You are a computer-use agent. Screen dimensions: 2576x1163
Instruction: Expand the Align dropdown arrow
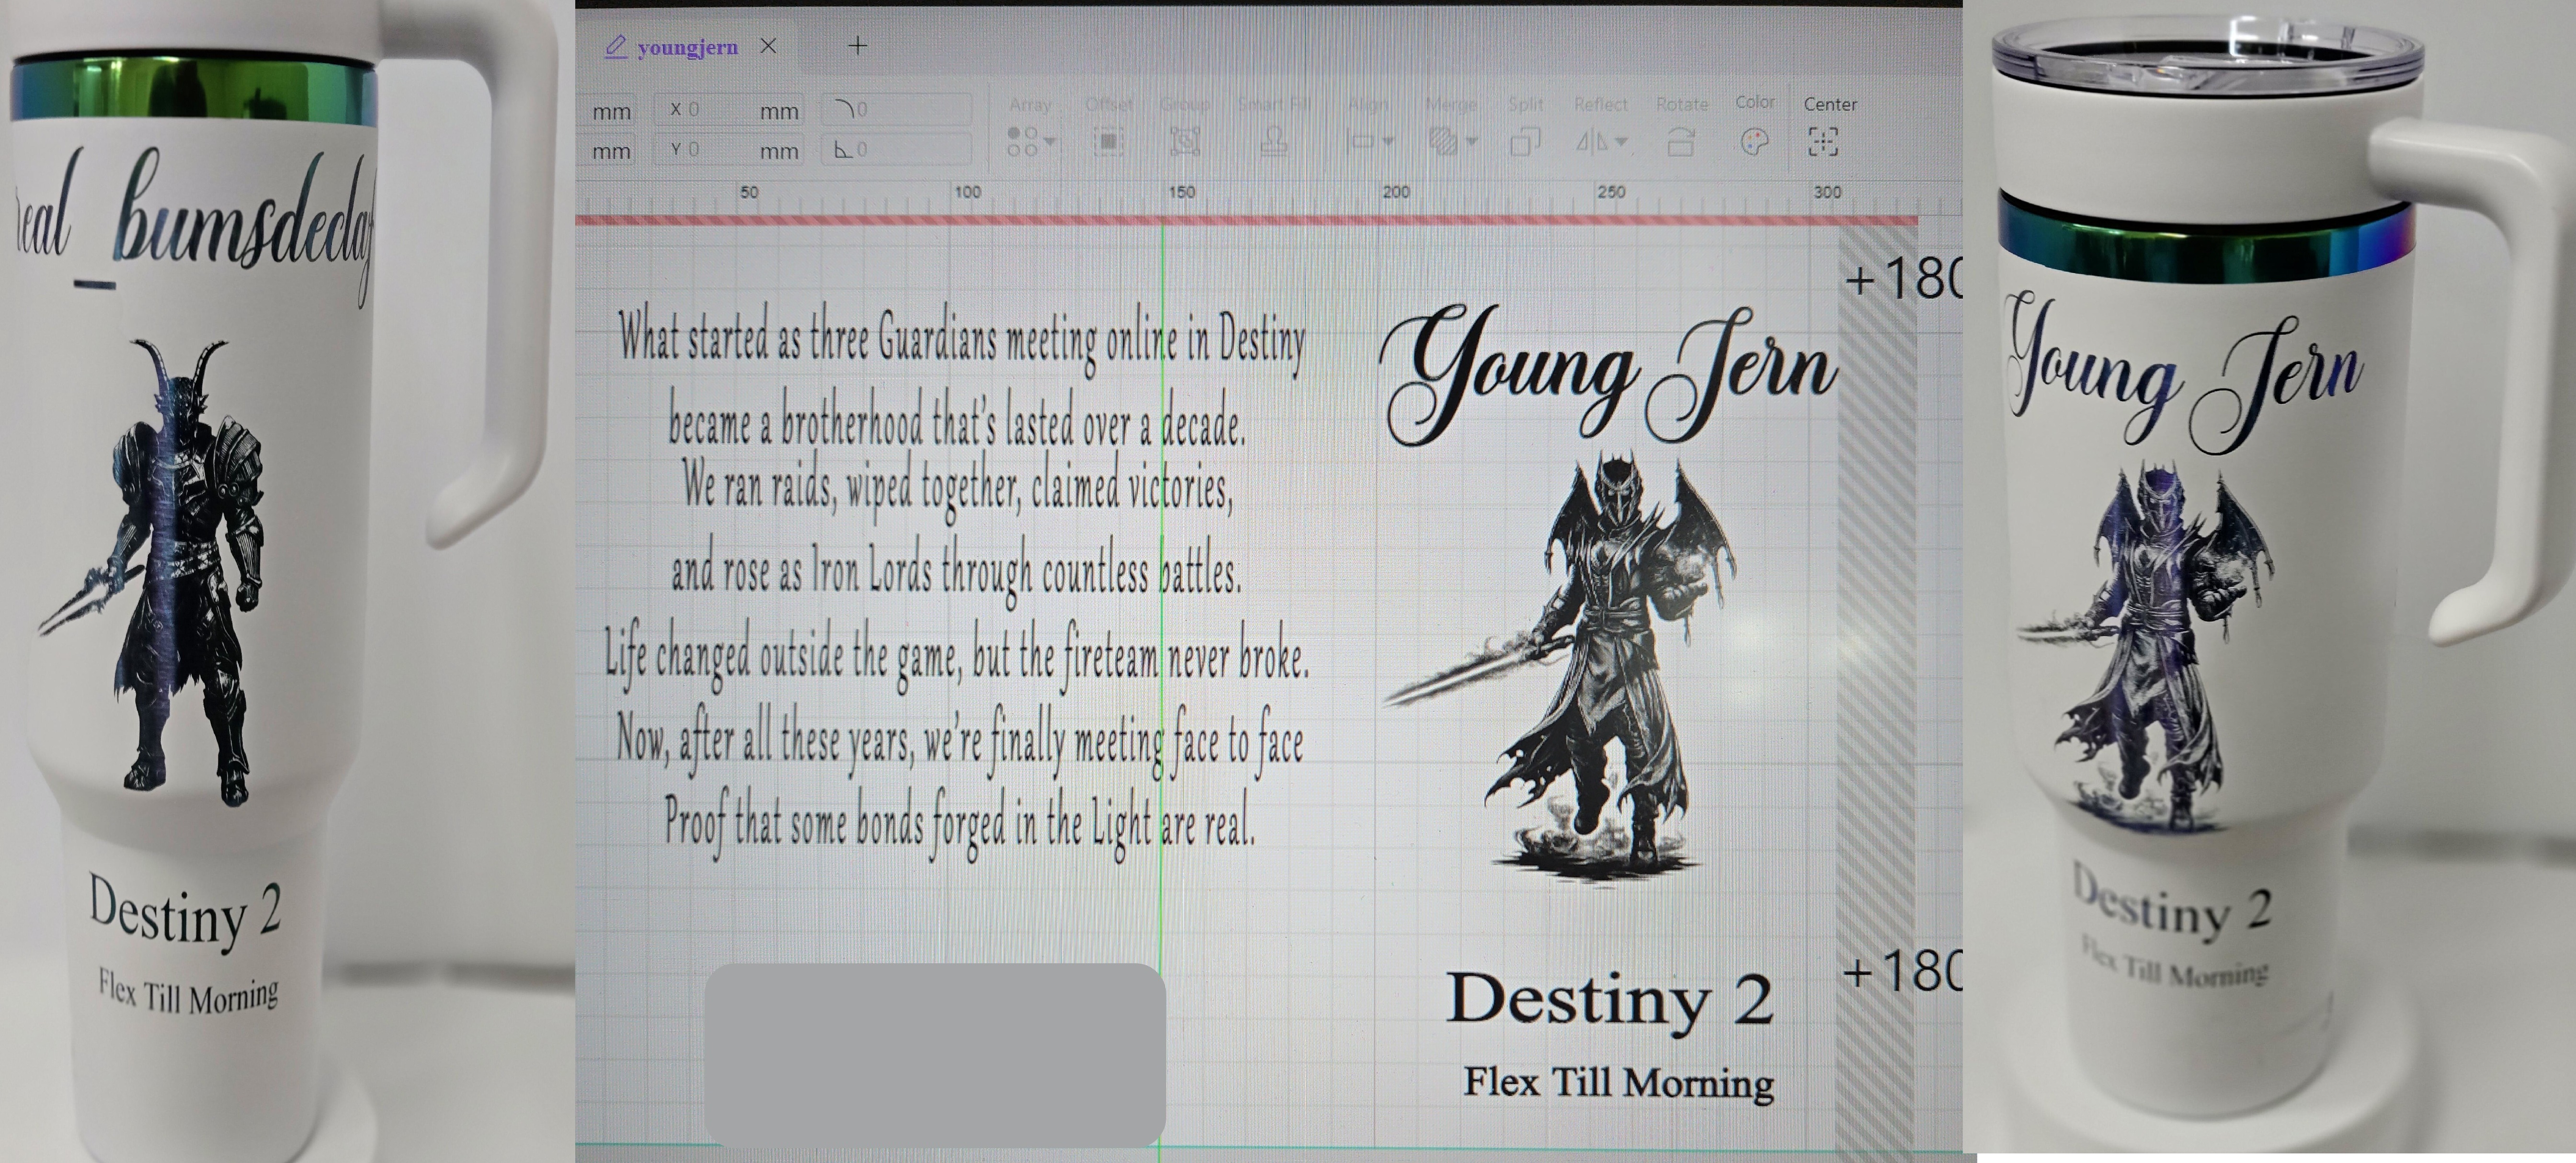coord(1388,142)
